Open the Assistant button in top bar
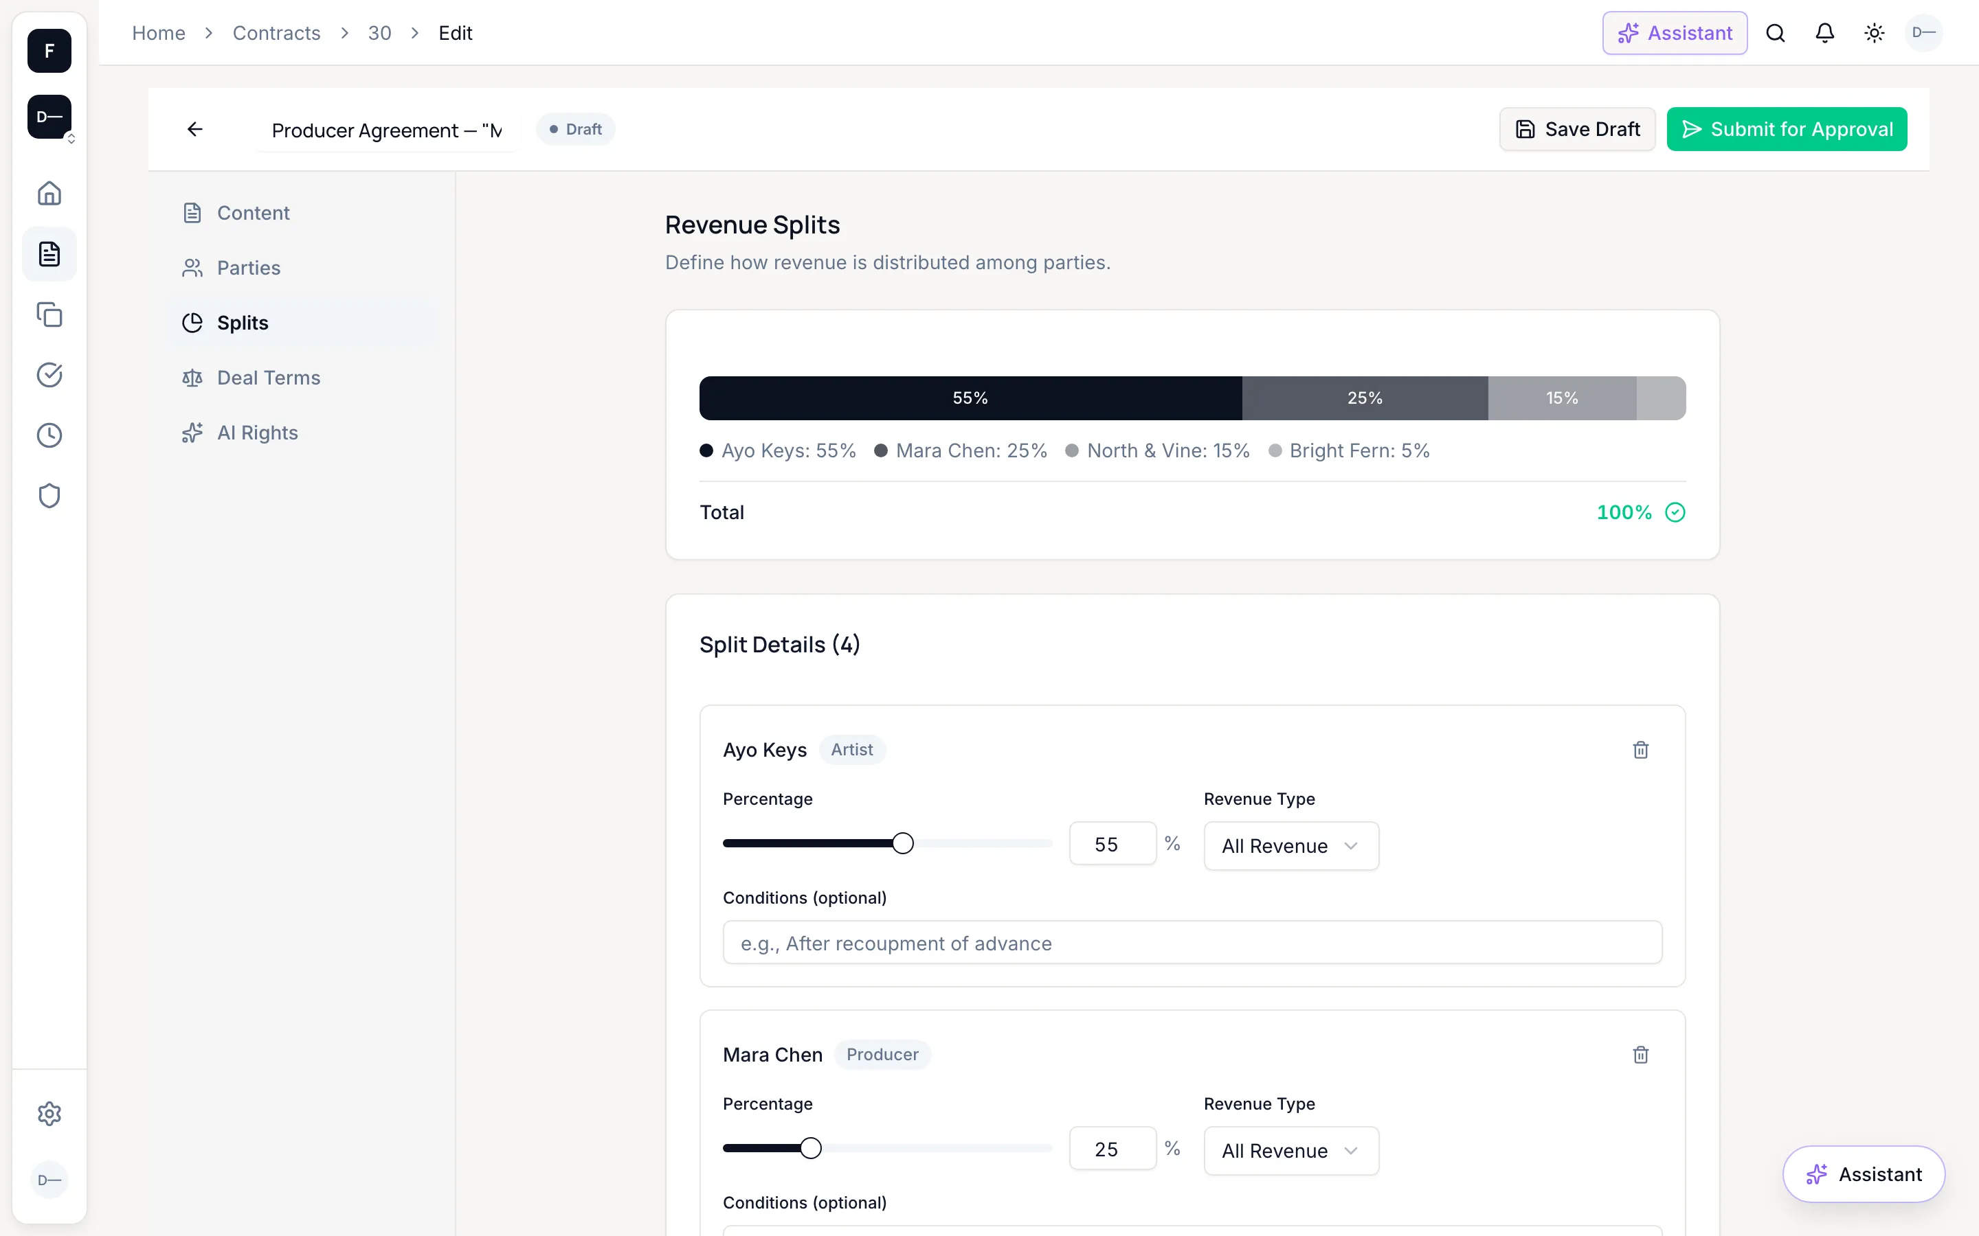The width and height of the screenshot is (1979, 1236). [1675, 34]
